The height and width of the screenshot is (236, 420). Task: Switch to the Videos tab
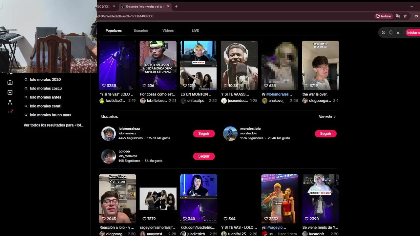pyautogui.click(x=168, y=30)
